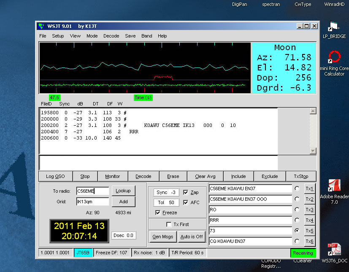Click the Sync -3 stepper control
Viewport: 349px width, 272px height.
click(x=166, y=192)
